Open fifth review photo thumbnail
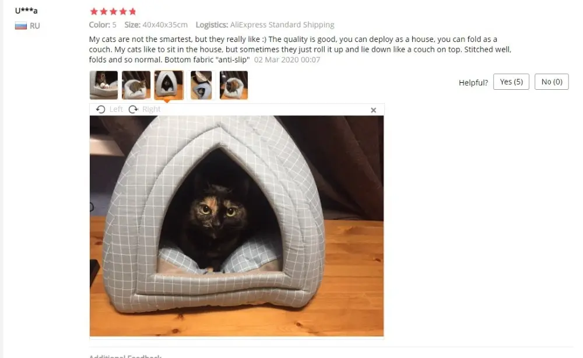 234,85
